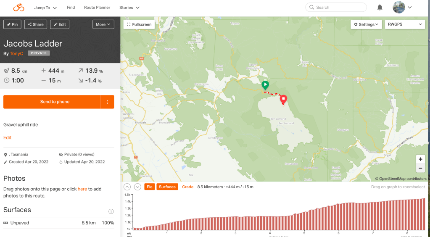Image resolution: width=430 pixels, height=237 pixels.
Task: Toggle the Ele elevation graph button
Action: tap(149, 187)
